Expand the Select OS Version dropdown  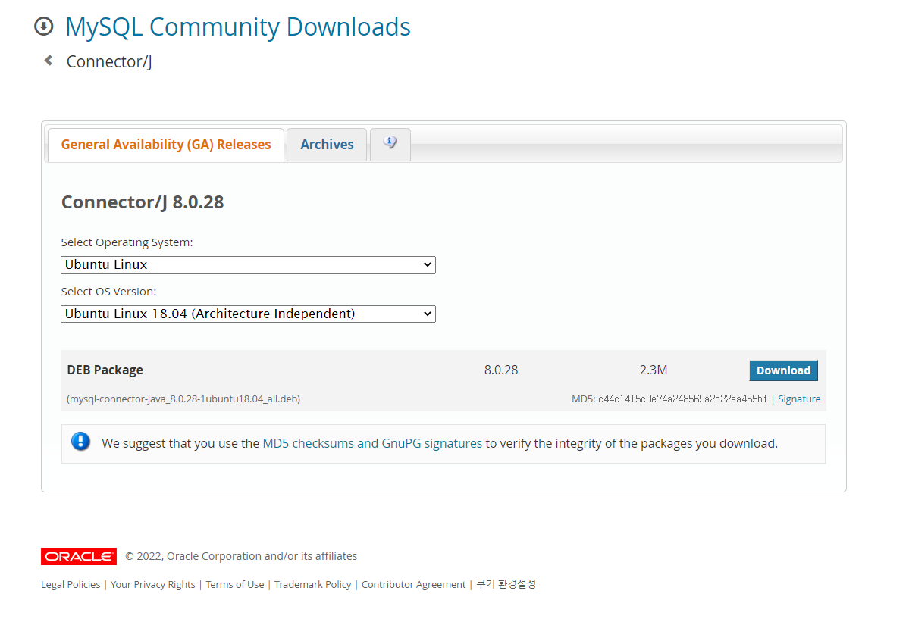coord(248,314)
